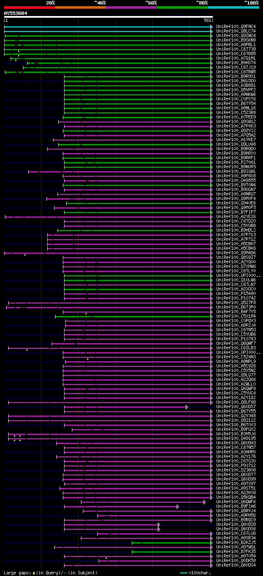263x576 pixels.
Task: Click the hit label UniRef100_Q9SW12
Action: click(x=236, y=122)
